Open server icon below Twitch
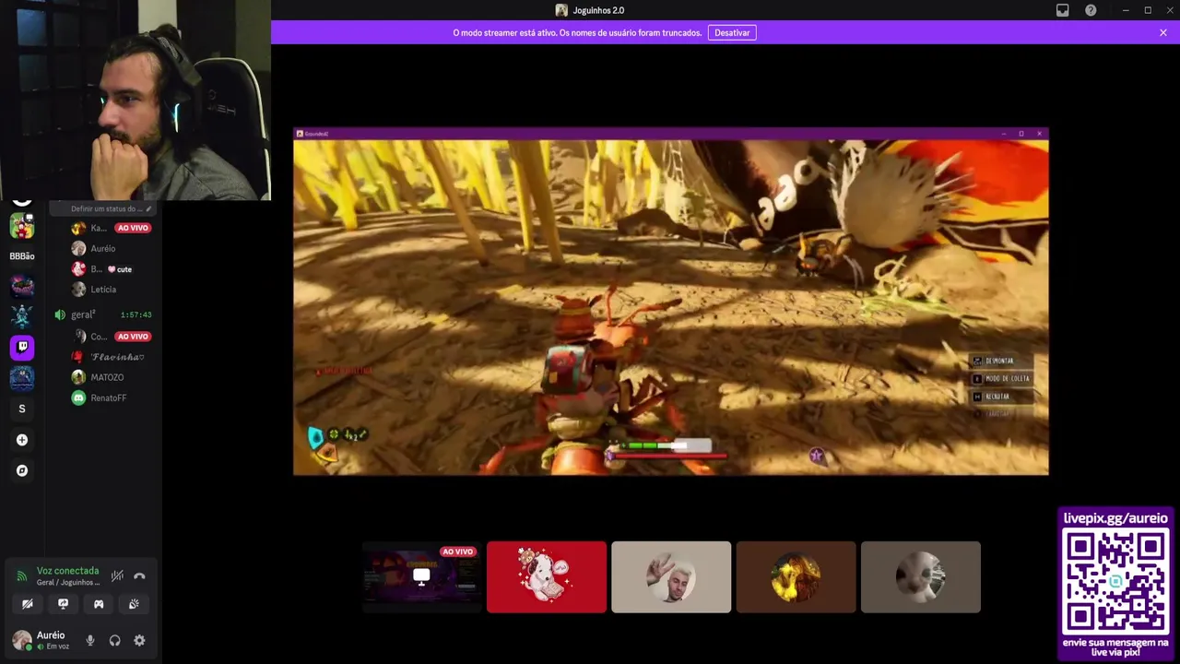Screen dimensions: 1180x664 [x=22, y=378]
